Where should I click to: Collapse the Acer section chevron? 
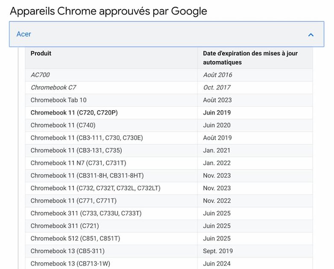(311, 35)
